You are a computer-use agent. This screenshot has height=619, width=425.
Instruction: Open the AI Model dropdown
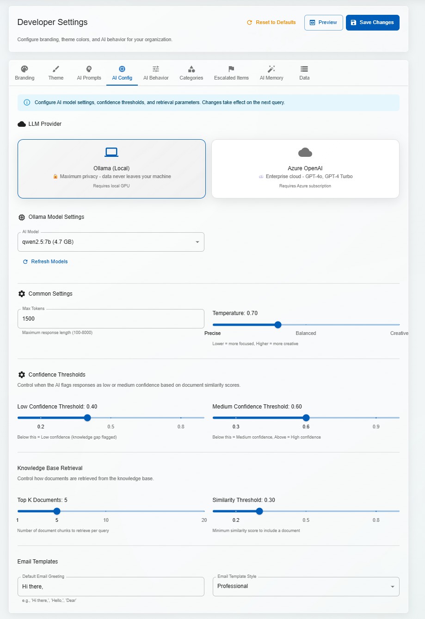point(197,241)
